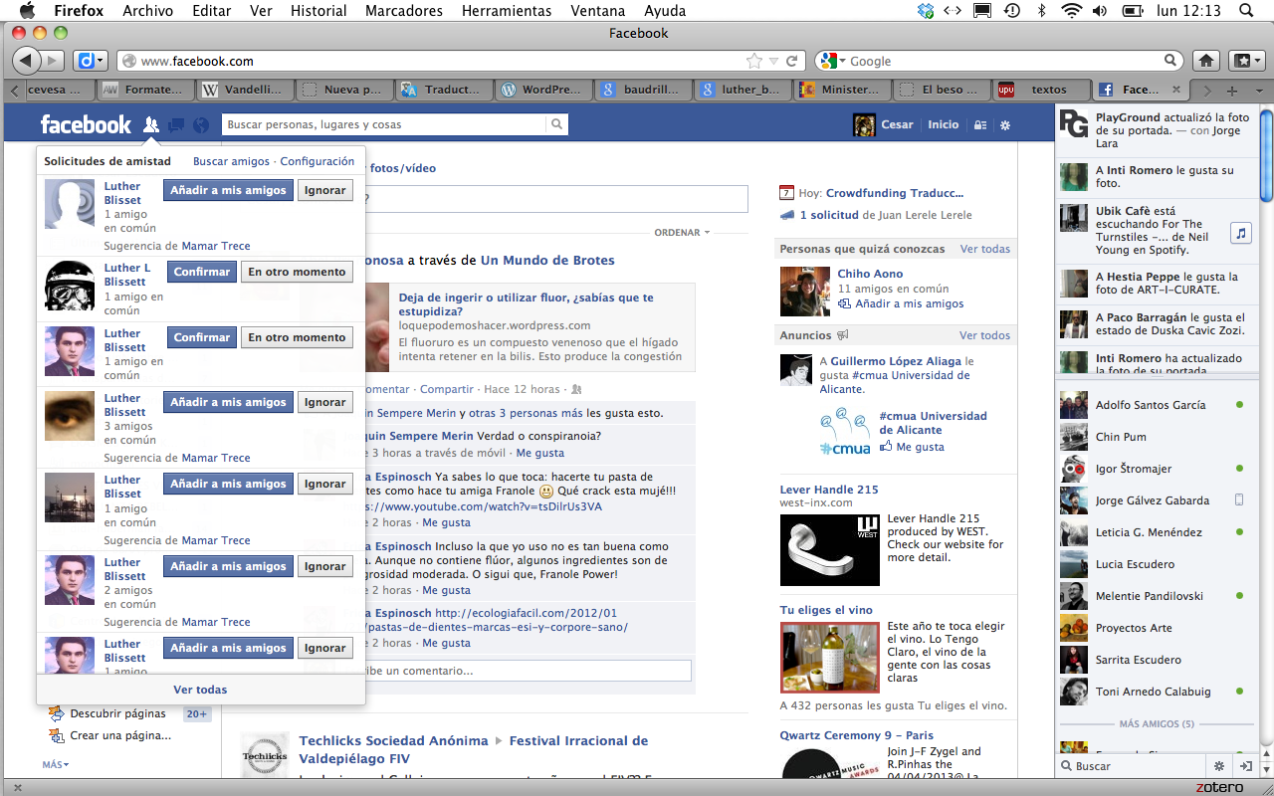Switch to the WordPress browser tab
The height and width of the screenshot is (796, 1274).
click(540, 90)
